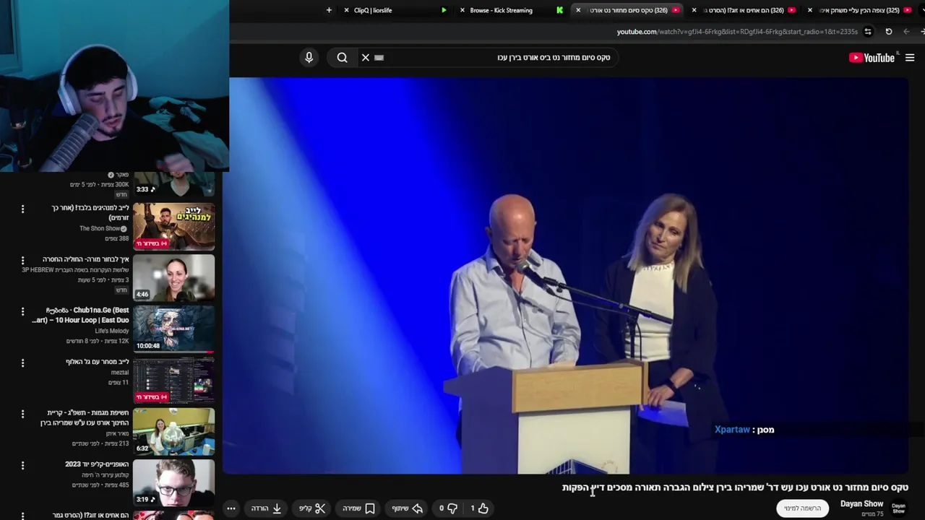Click the download (הורדה) button

(x=267, y=508)
